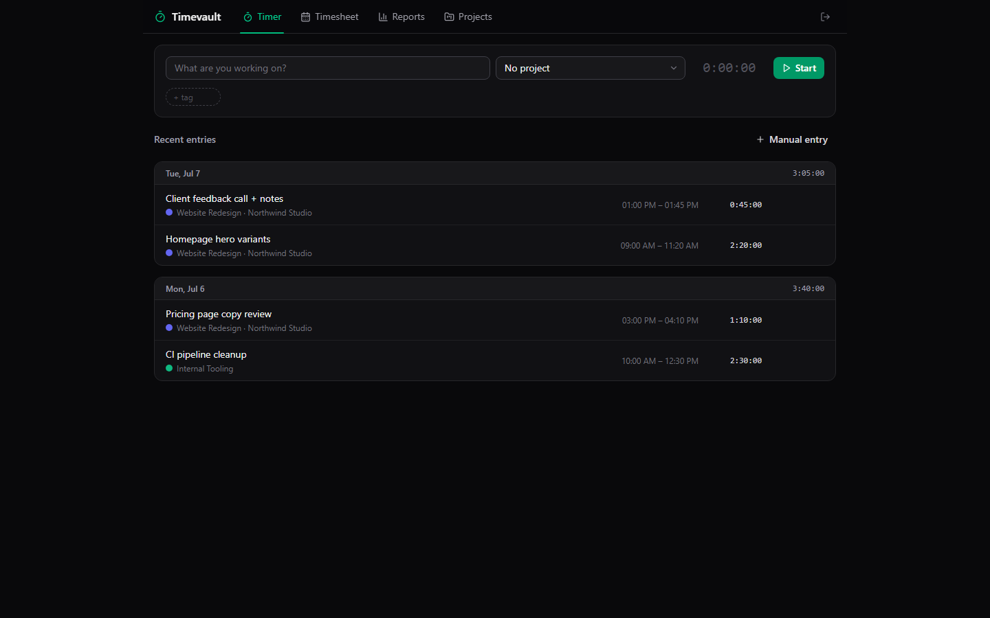Click project label under Homepage hero variants
990x618 pixels.
(x=244, y=253)
